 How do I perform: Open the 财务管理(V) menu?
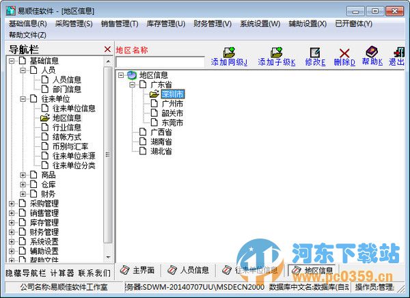(x=213, y=24)
